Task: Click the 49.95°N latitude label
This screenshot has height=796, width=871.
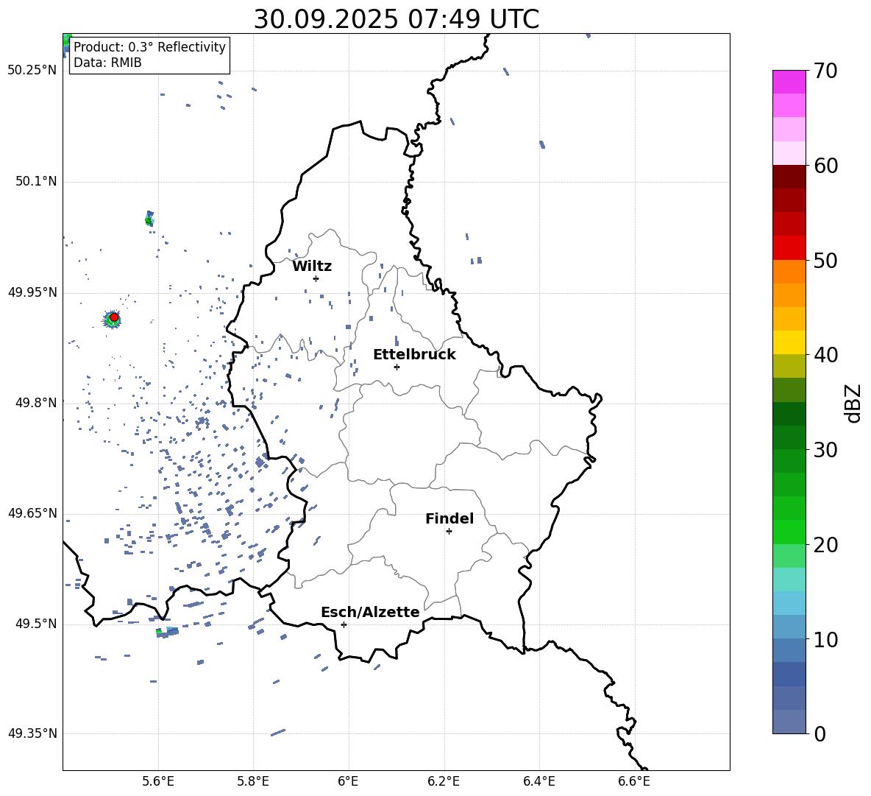Action: (x=32, y=292)
